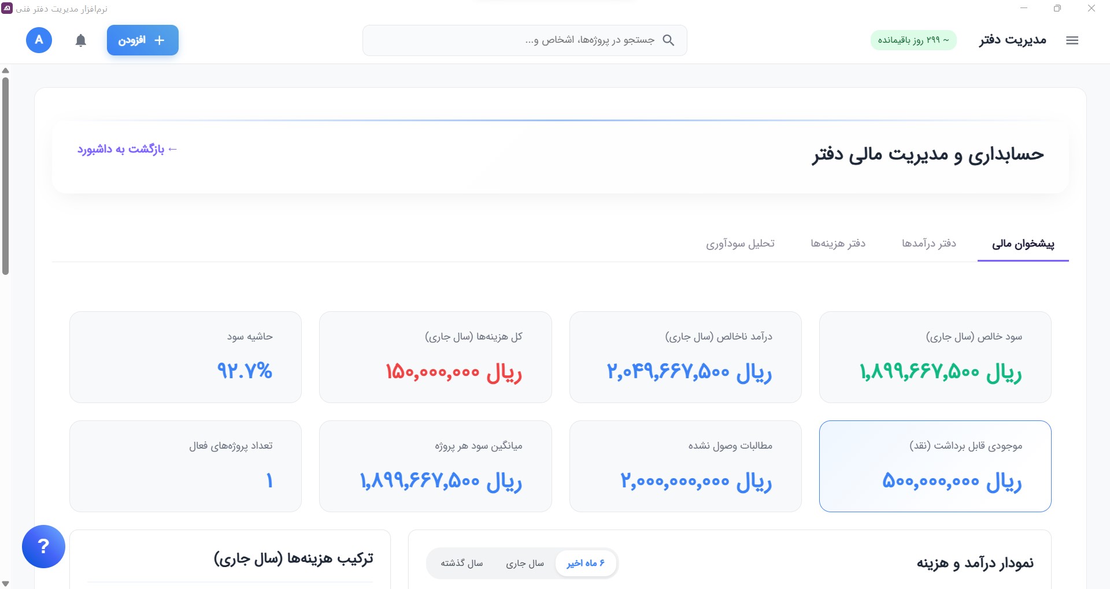The image size is (1110, 589).
Task: Click the بازگشت به داشبورد link
Action: point(127,149)
